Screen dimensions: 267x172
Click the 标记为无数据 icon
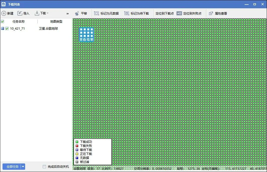pos(96,13)
